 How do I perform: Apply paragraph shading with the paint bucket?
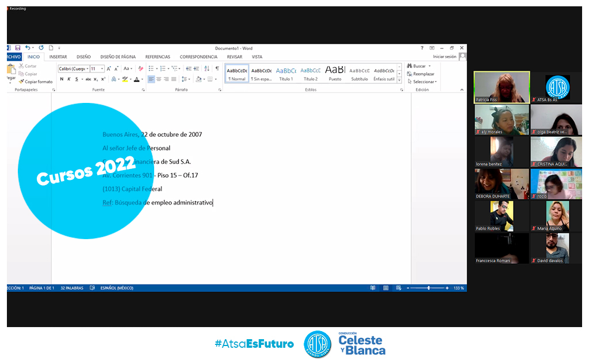pos(198,79)
